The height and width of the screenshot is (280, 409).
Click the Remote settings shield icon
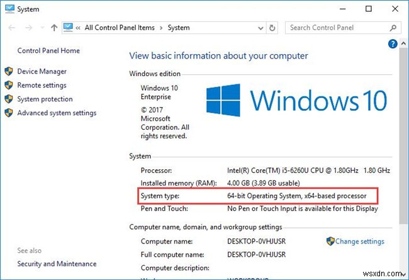point(9,86)
